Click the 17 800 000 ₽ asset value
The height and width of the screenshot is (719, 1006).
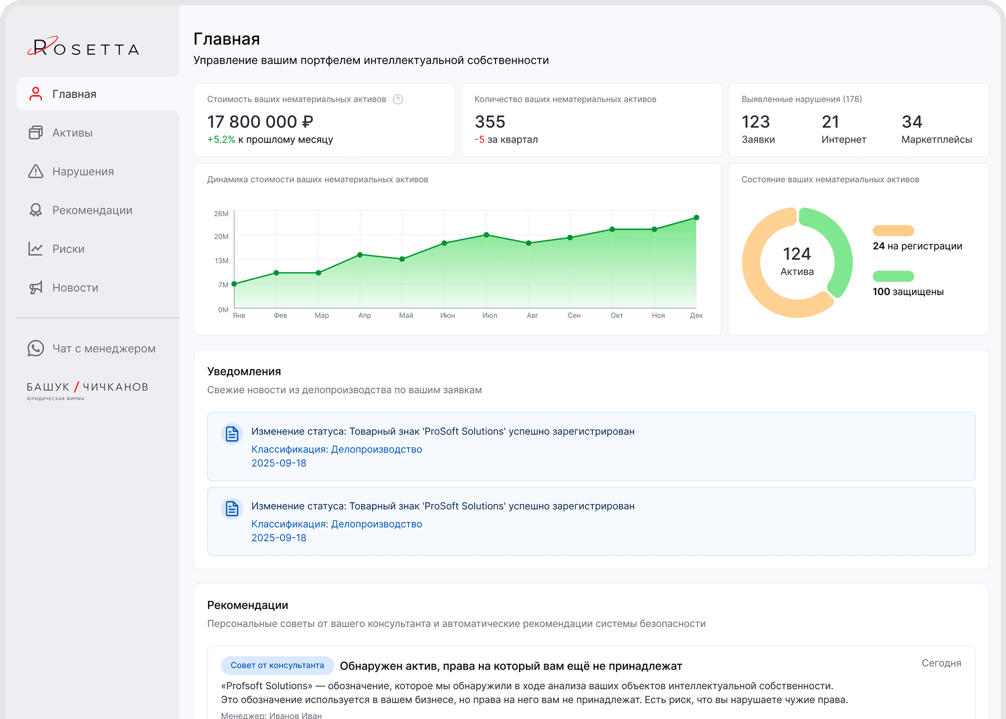[x=260, y=122]
